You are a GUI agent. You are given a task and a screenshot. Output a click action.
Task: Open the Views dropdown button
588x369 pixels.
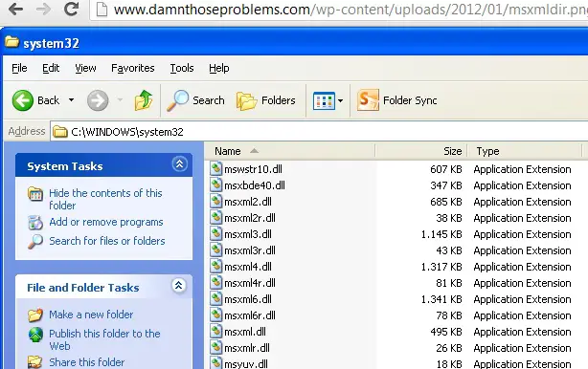[328, 100]
